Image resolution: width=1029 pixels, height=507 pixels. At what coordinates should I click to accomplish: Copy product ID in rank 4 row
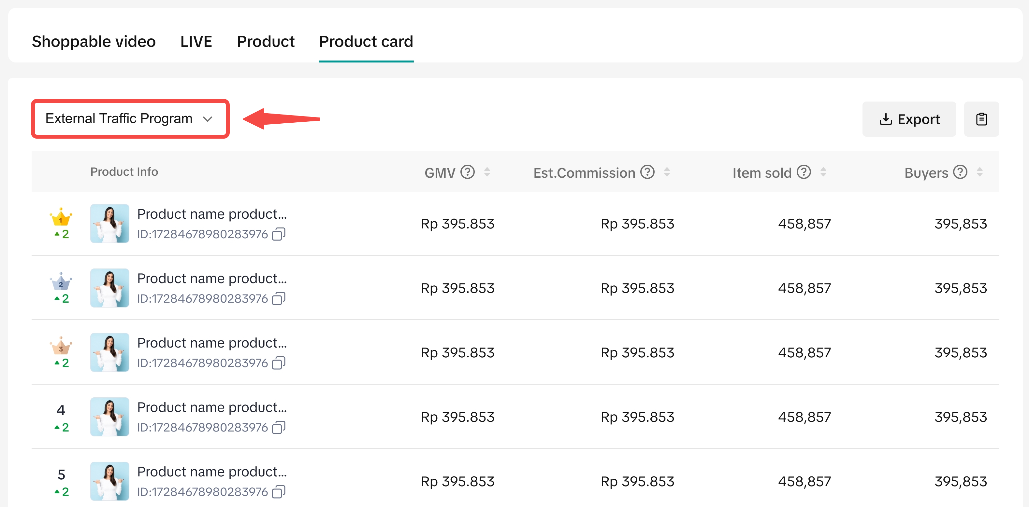coord(278,428)
